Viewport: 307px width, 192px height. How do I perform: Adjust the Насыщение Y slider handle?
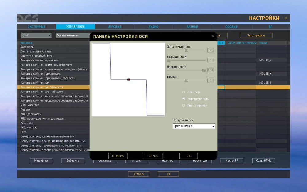[x=204, y=70]
